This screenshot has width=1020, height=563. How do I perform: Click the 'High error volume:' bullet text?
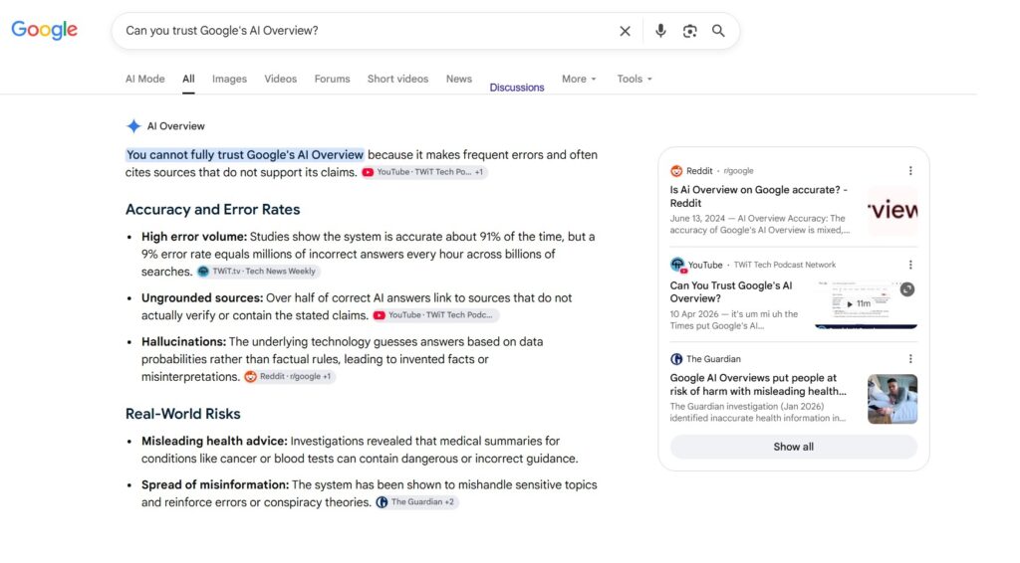(194, 237)
